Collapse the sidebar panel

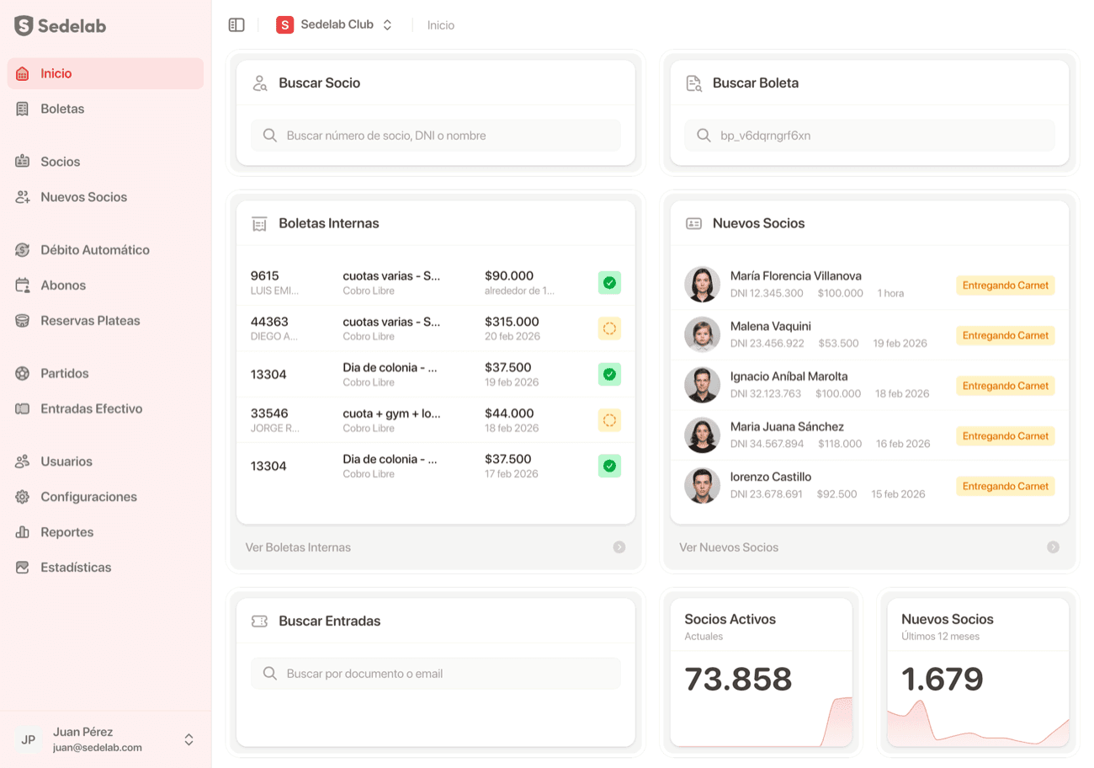(236, 24)
